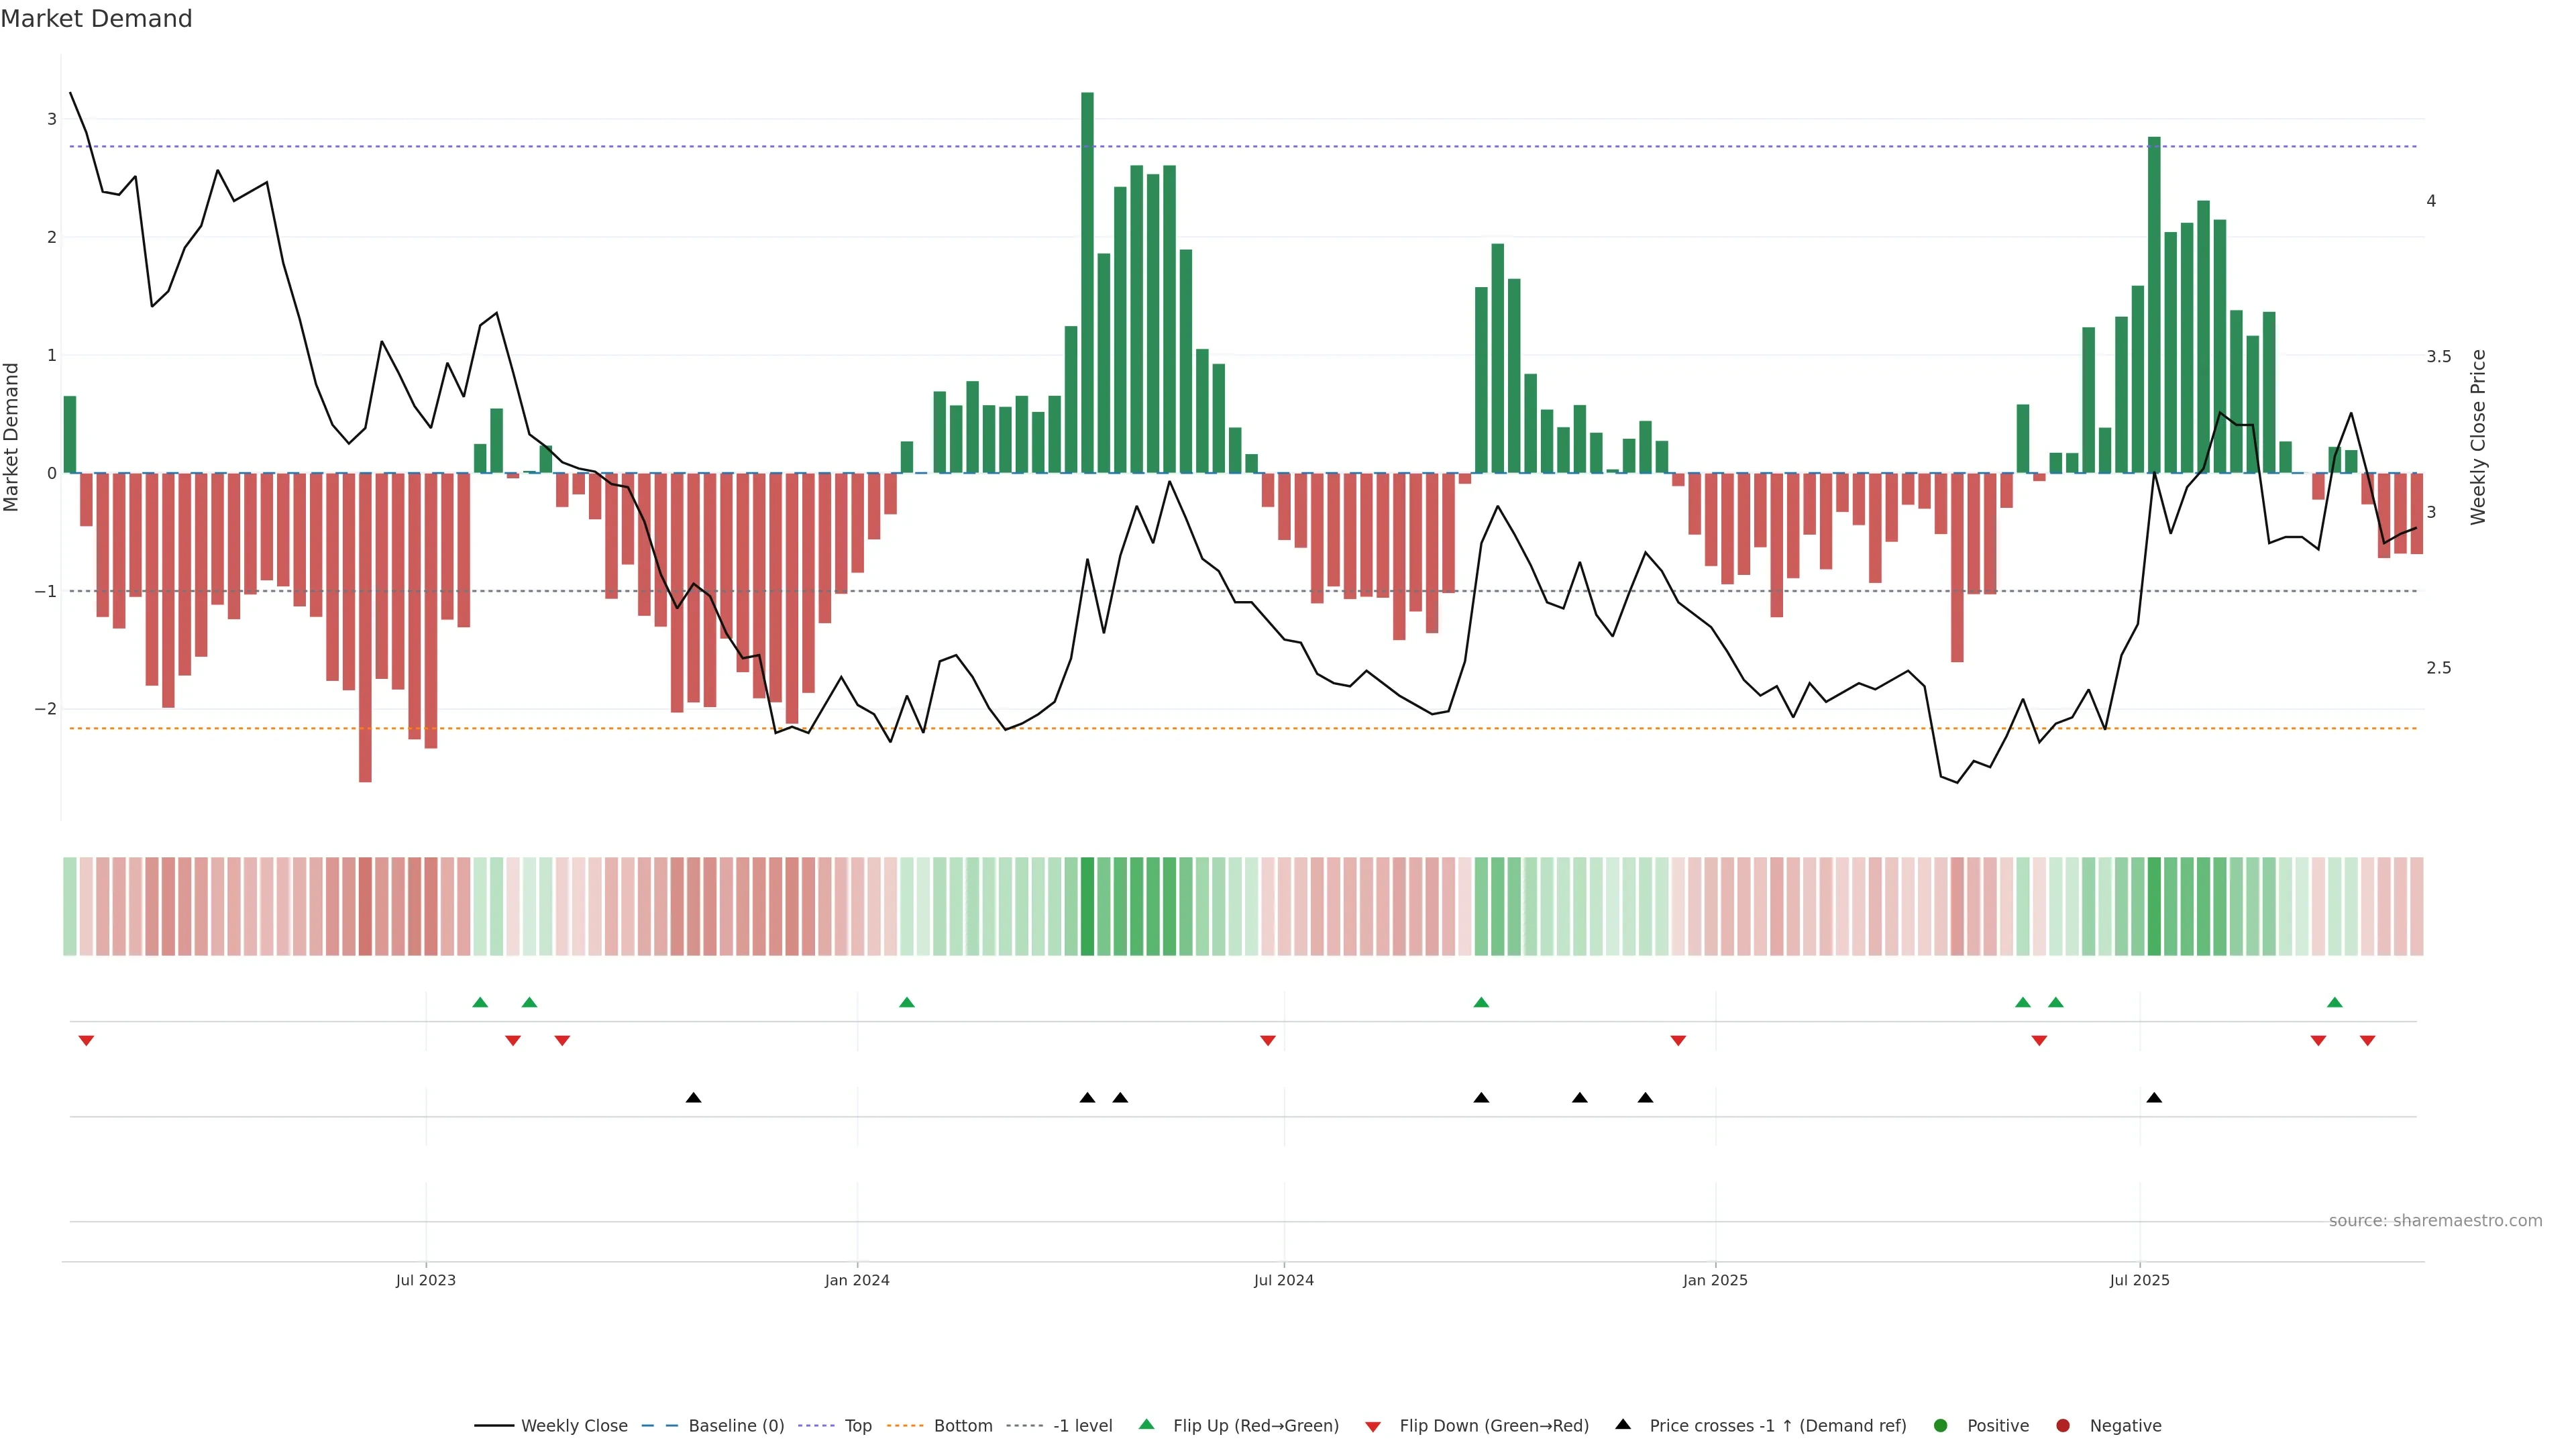The height and width of the screenshot is (1449, 2576).
Task: Click the green flip-up marker near January 2024
Action: click(x=907, y=1002)
